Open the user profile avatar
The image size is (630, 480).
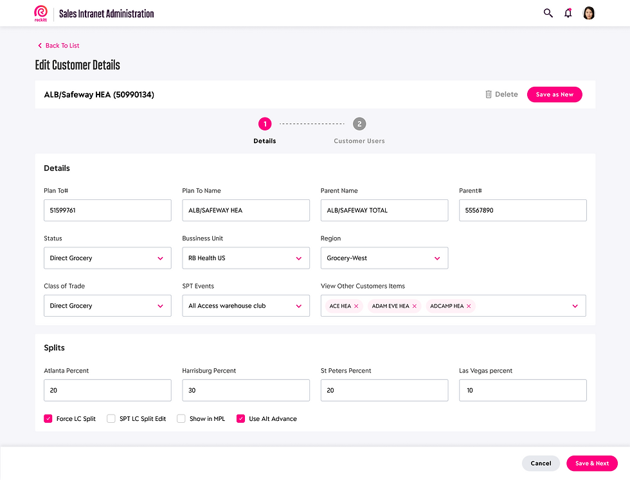(x=589, y=13)
